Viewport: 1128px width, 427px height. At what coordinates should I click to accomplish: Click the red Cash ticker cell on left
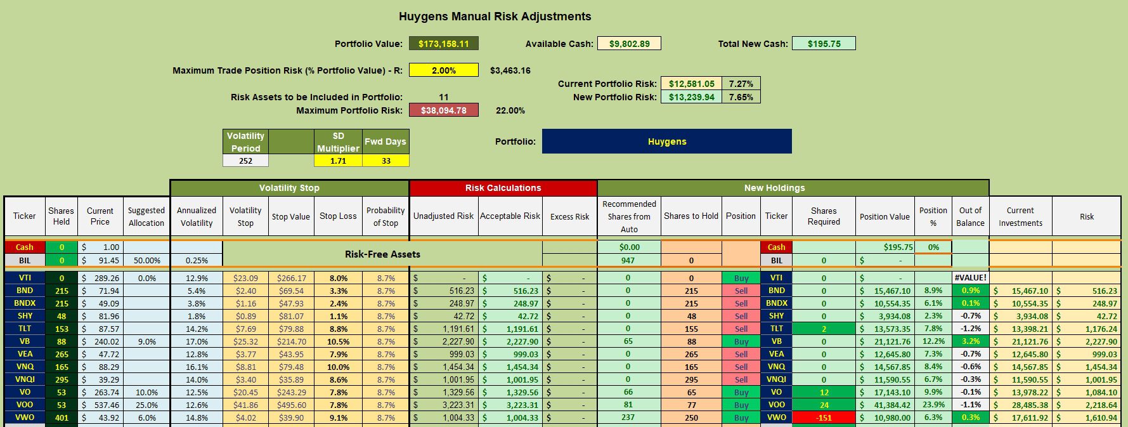[25, 247]
